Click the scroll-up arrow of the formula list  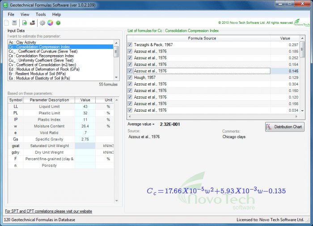coord(302,38)
